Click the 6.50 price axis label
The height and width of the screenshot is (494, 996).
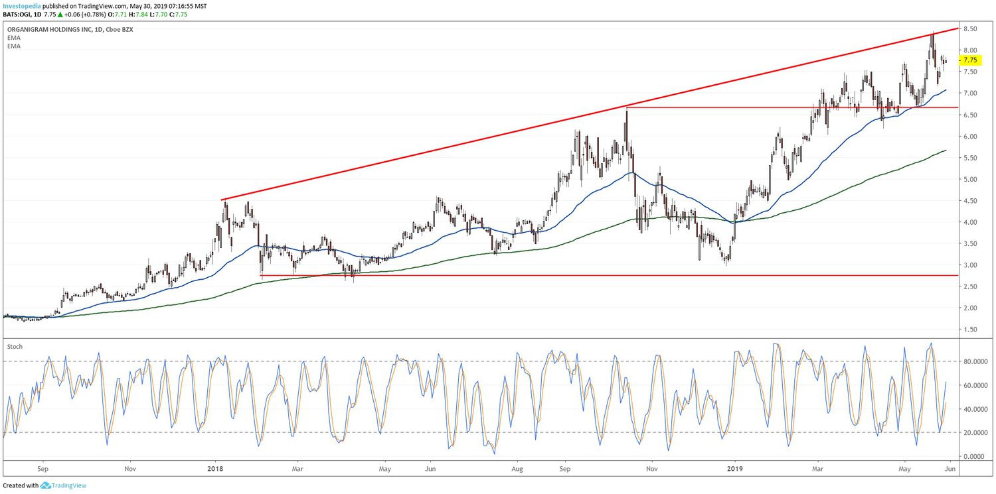[969, 115]
